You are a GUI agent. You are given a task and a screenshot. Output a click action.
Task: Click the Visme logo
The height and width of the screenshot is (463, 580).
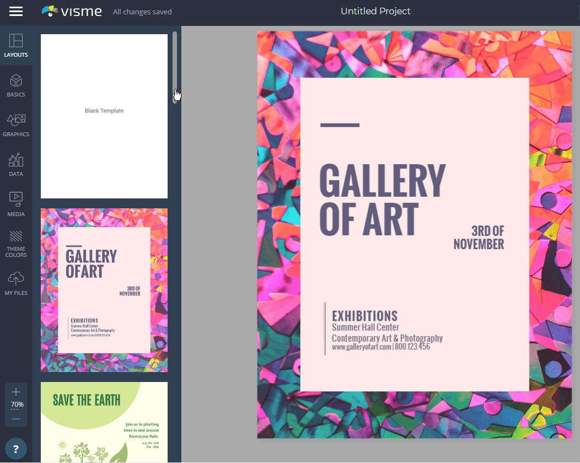[72, 12]
